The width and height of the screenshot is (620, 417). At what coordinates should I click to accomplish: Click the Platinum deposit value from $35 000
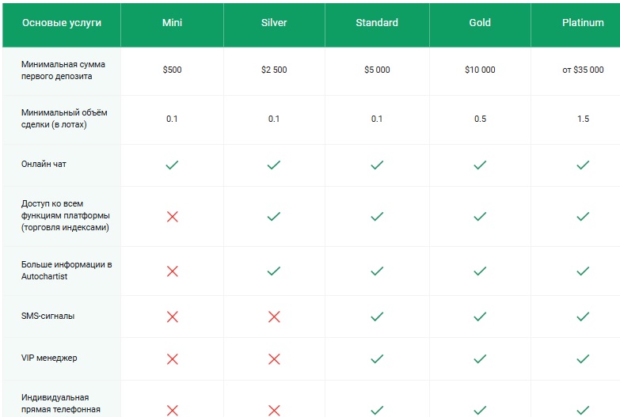click(x=583, y=70)
